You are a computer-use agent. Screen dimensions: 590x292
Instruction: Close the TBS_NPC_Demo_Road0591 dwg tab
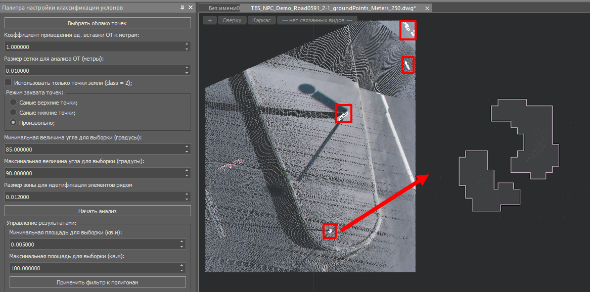point(427,8)
